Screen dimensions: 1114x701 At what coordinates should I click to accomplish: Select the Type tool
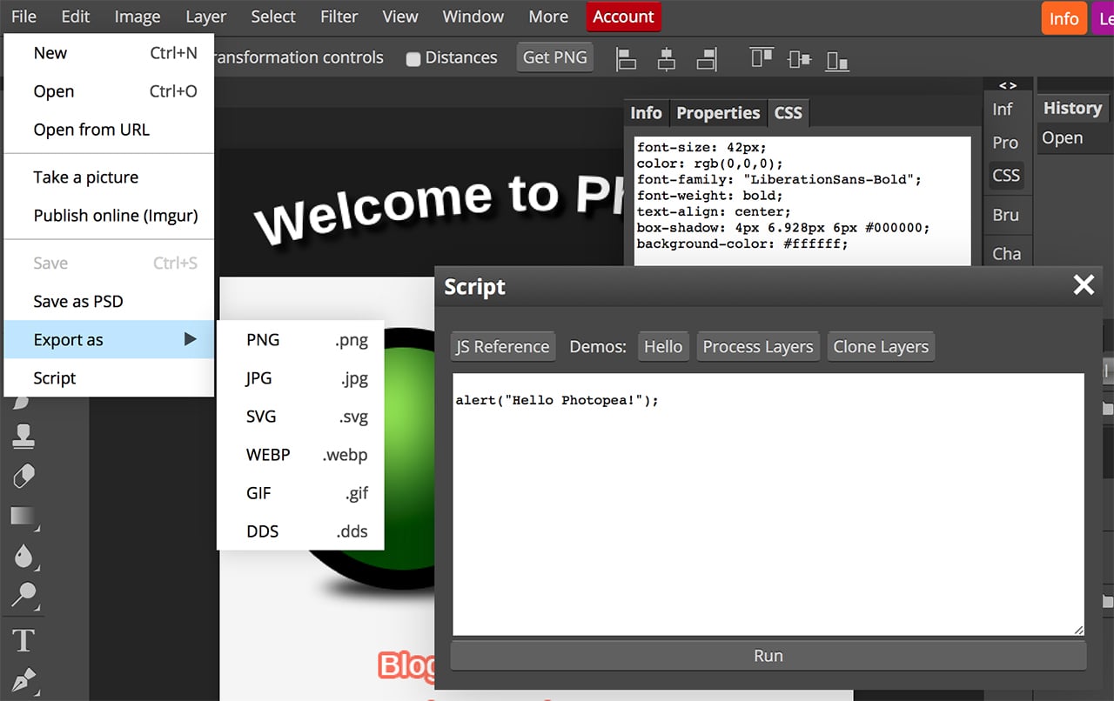coord(23,640)
